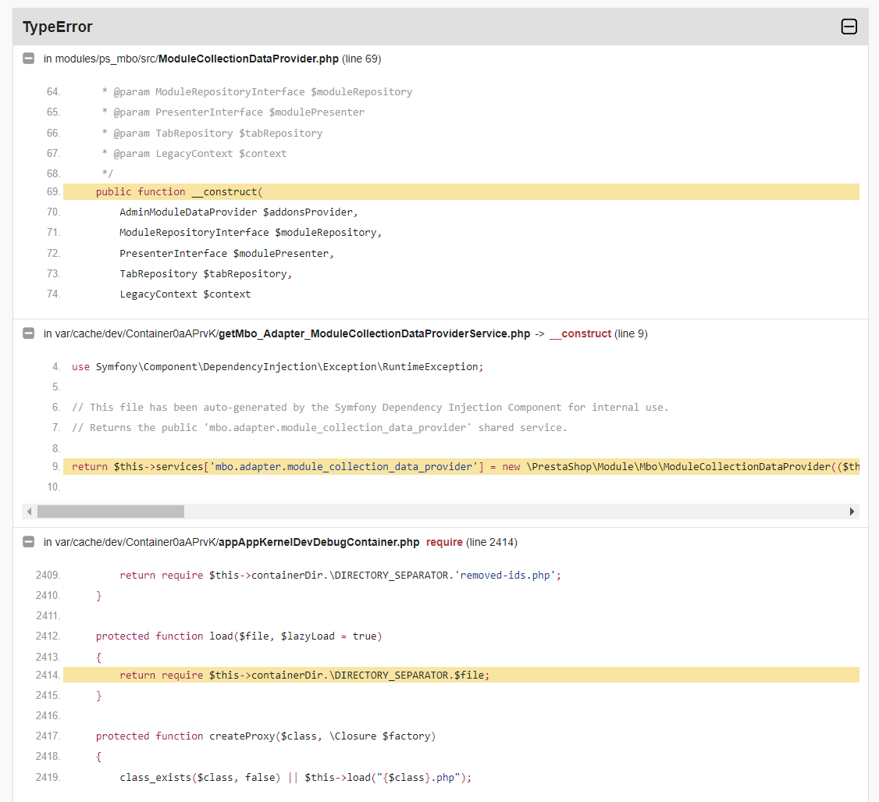This screenshot has height=802, width=879.
Task: Collapse the ModuleCollectionDataProvider.php trace block
Action: (29, 59)
